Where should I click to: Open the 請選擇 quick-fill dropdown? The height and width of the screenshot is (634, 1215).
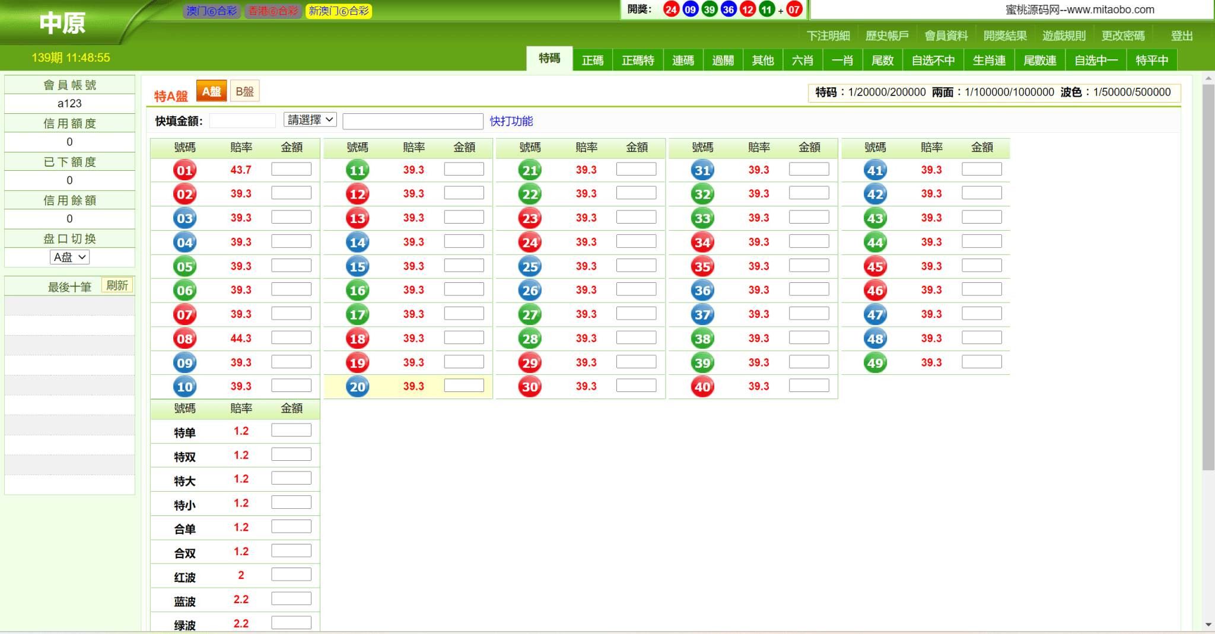tap(310, 120)
